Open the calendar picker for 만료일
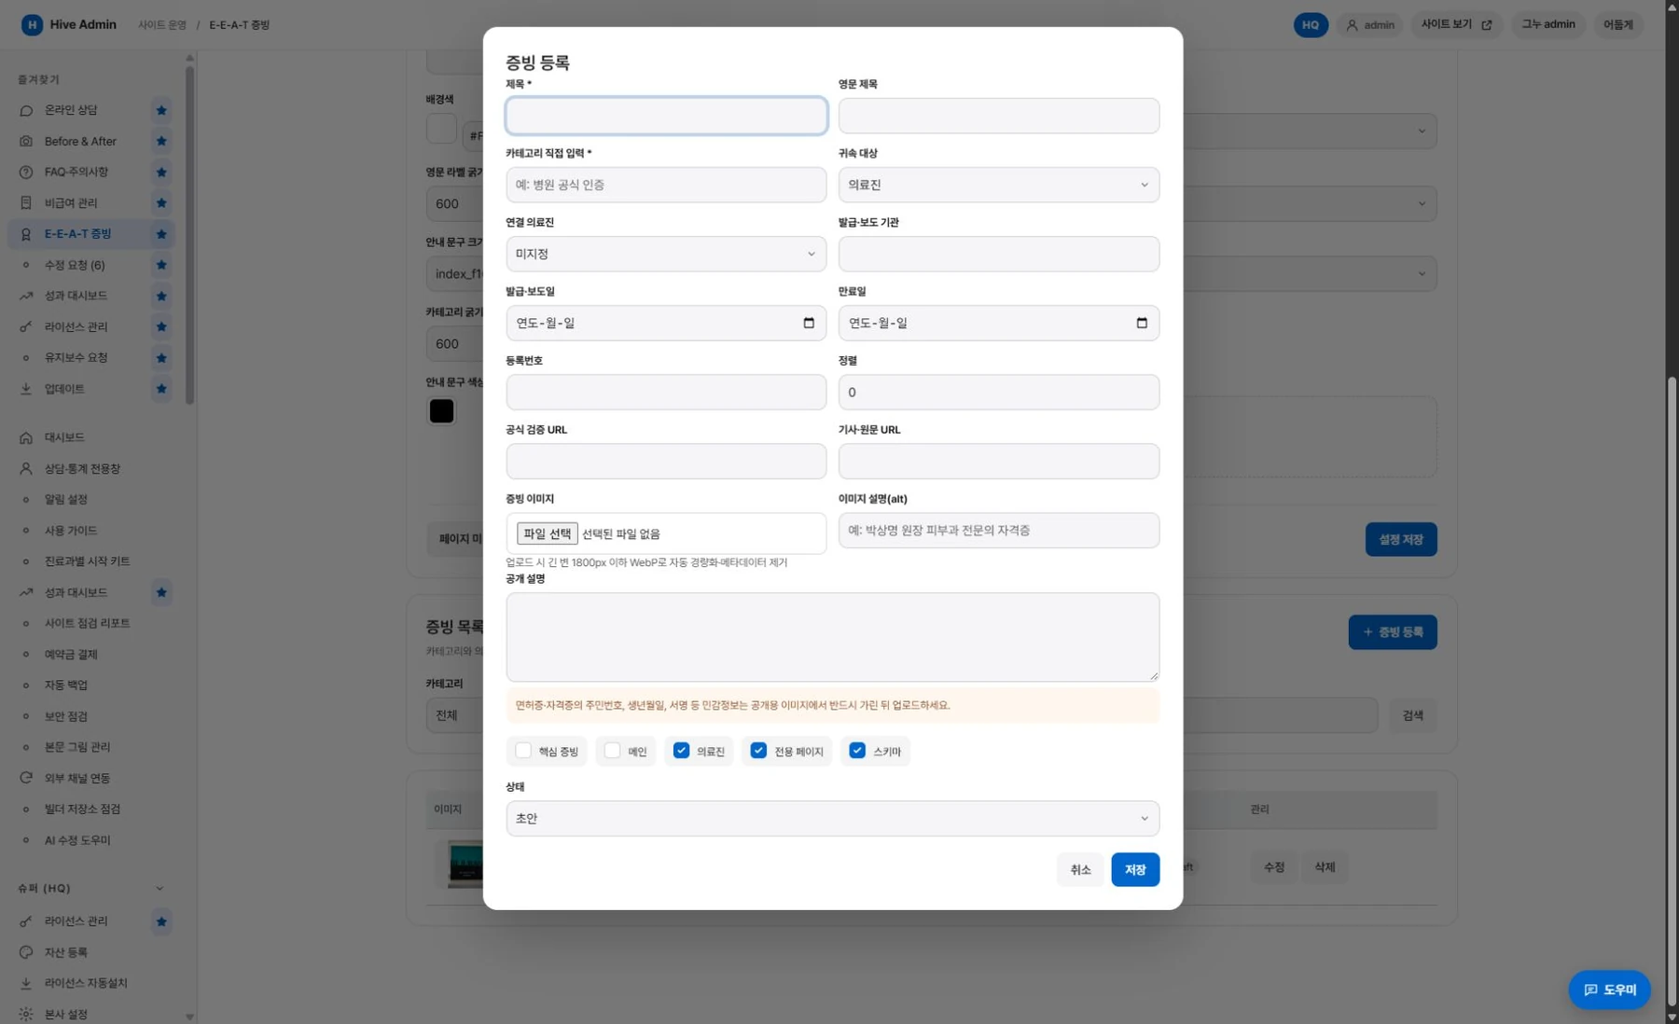The image size is (1679, 1024). pos(1142,323)
